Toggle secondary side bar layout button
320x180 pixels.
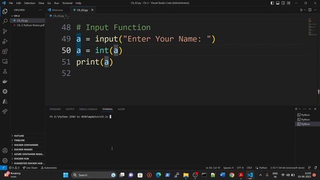pos(283,3)
